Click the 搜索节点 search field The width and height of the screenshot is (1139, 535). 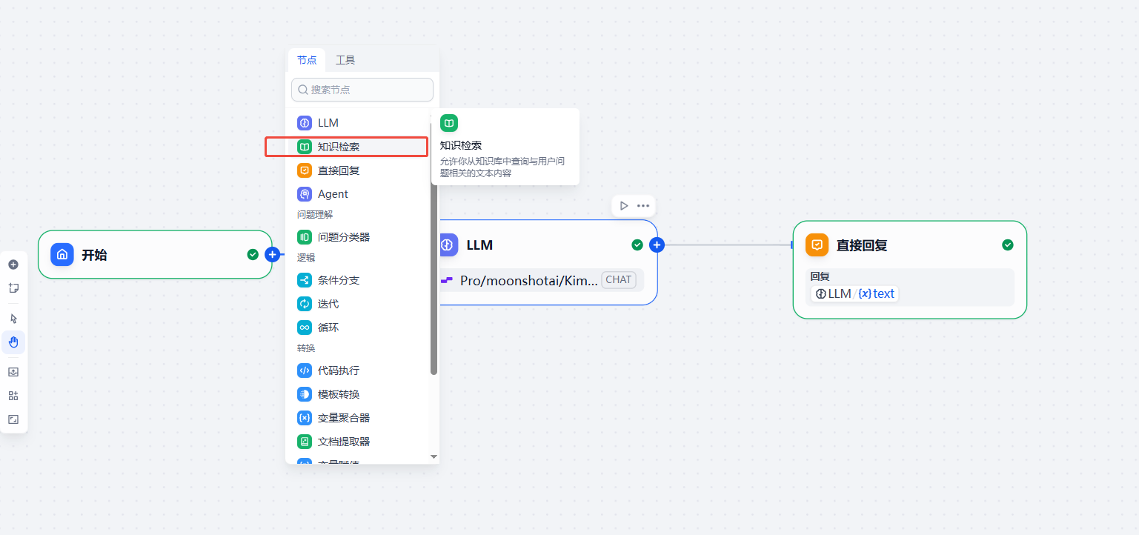(362, 90)
